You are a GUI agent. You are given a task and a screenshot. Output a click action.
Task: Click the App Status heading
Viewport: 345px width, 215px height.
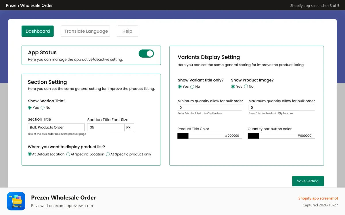coord(42,52)
